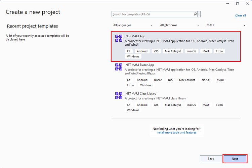
Task: Click the Blazor tag under .NET MAUI Blazor App
Action: point(158,80)
